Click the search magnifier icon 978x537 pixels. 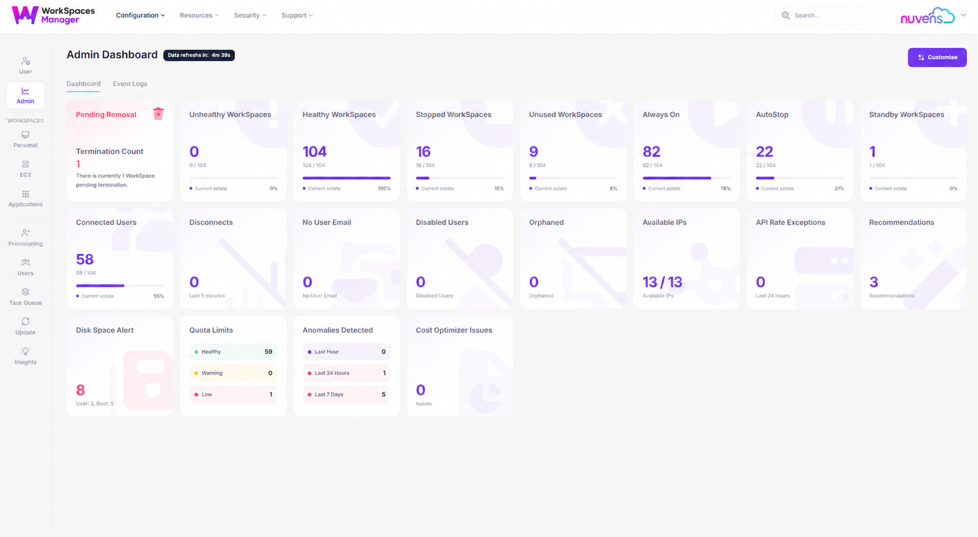pos(786,16)
